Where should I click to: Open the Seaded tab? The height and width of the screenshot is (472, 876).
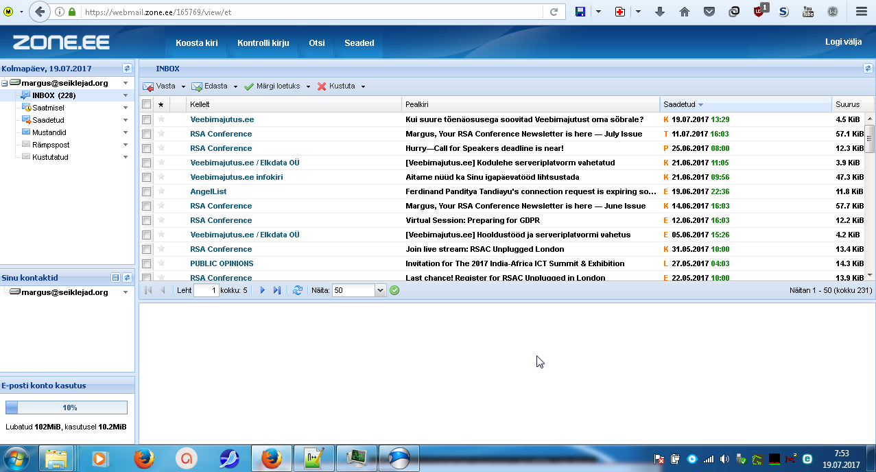(x=359, y=43)
